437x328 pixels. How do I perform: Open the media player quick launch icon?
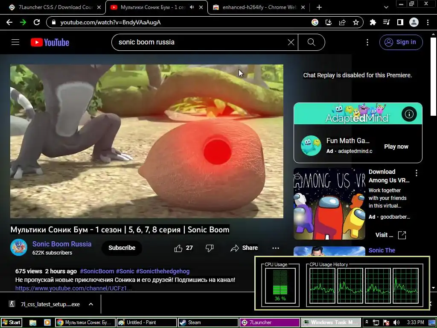(47, 322)
